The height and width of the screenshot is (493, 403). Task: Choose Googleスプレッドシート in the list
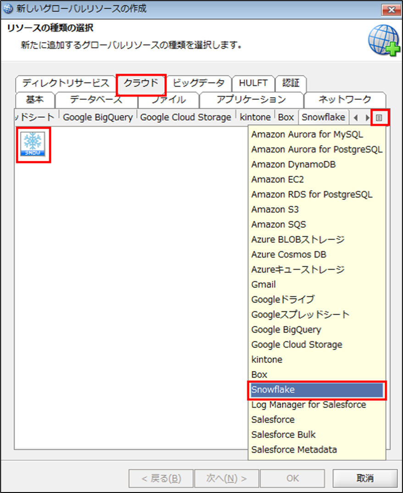[x=317, y=314]
